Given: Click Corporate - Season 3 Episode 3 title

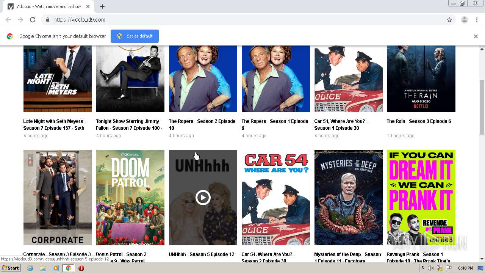Looking at the screenshot, I should [57, 254].
